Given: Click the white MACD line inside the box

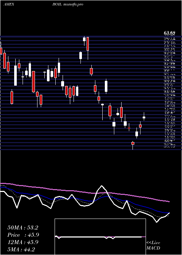Looking at the screenshot, I should point(98,237).
